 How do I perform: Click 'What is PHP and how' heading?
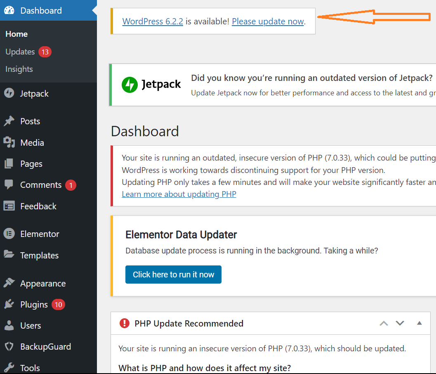[x=204, y=368]
